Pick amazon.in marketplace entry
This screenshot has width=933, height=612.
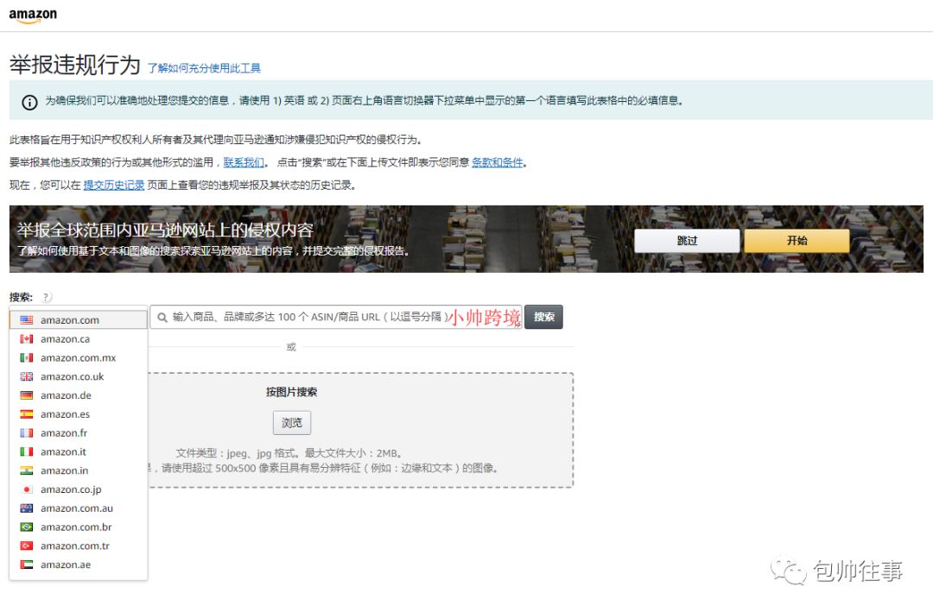[x=79, y=470]
